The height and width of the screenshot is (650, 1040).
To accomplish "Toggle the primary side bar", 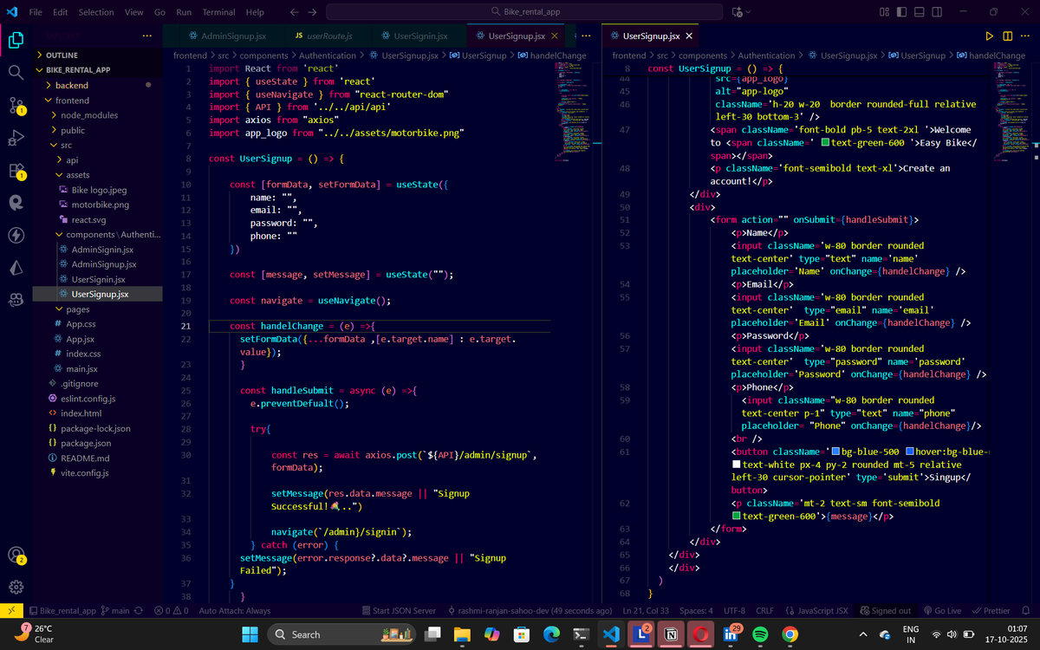I will tap(902, 12).
